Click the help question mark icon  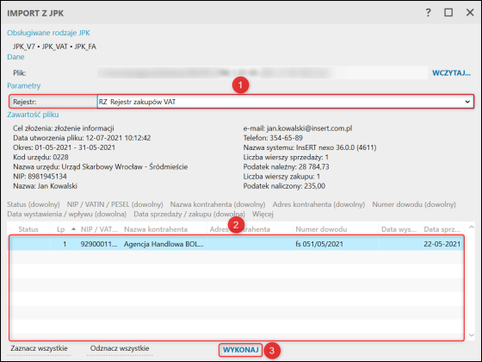[429, 13]
